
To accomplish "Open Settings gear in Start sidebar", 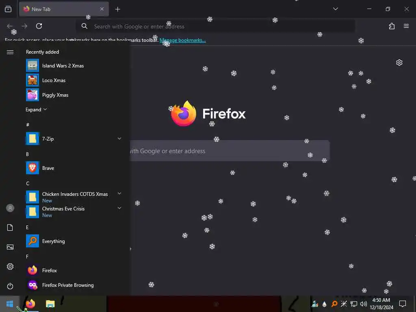I will pyautogui.click(x=10, y=266).
